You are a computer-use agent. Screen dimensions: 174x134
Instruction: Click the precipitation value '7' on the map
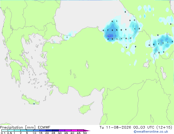pyautogui.click(x=108, y=30)
